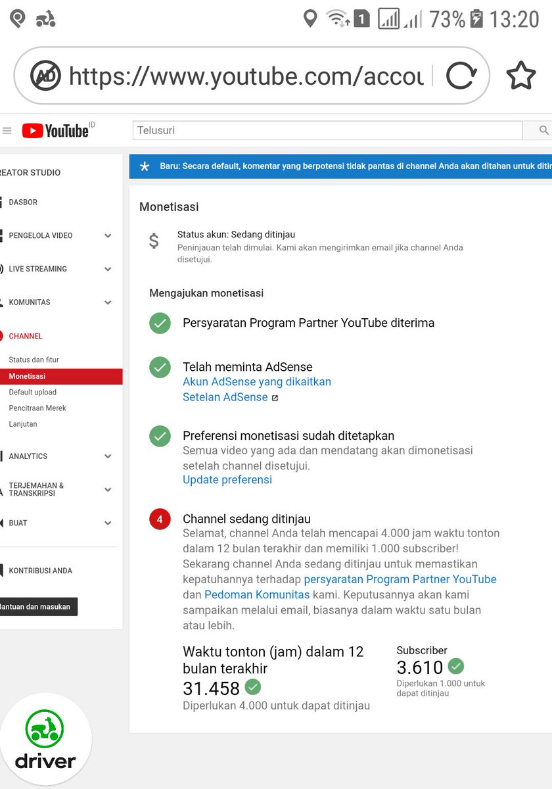Tap the location pin in status bar
The height and width of the screenshot is (789, 552).
coord(310,18)
